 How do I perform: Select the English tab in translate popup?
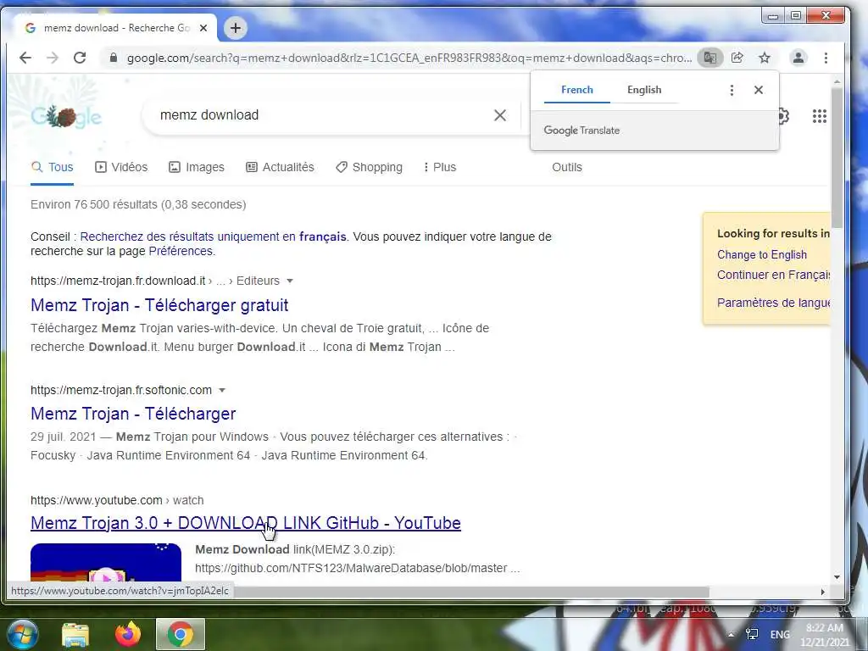pos(644,90)
